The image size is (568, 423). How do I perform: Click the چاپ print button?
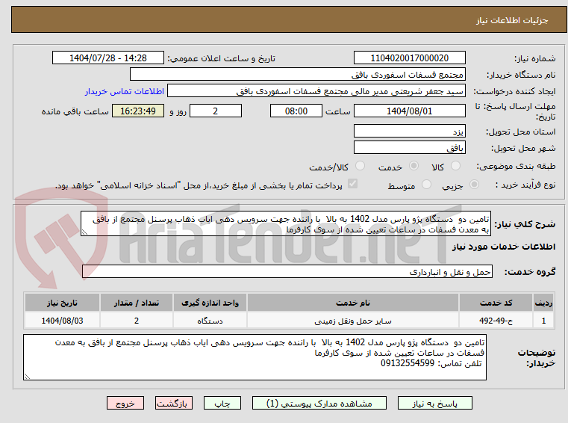point(222,404)
